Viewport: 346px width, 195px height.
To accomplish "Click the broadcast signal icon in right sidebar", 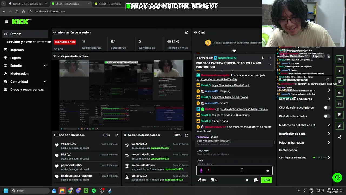I will (340, 104).
